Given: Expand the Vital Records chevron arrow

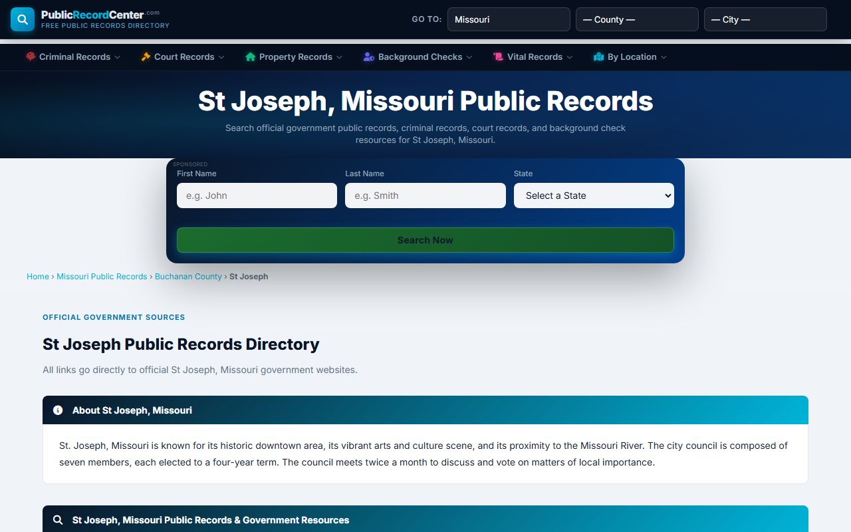Looking at the screenshot, I should pyautogui.click(x=569, y=57).
